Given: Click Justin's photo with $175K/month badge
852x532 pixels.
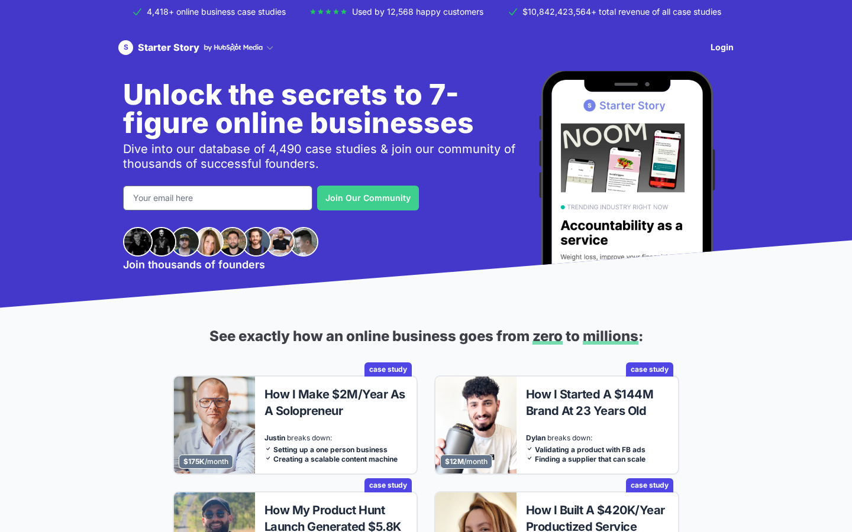Looking at the screenshot, I should click(x=214, y=425).
